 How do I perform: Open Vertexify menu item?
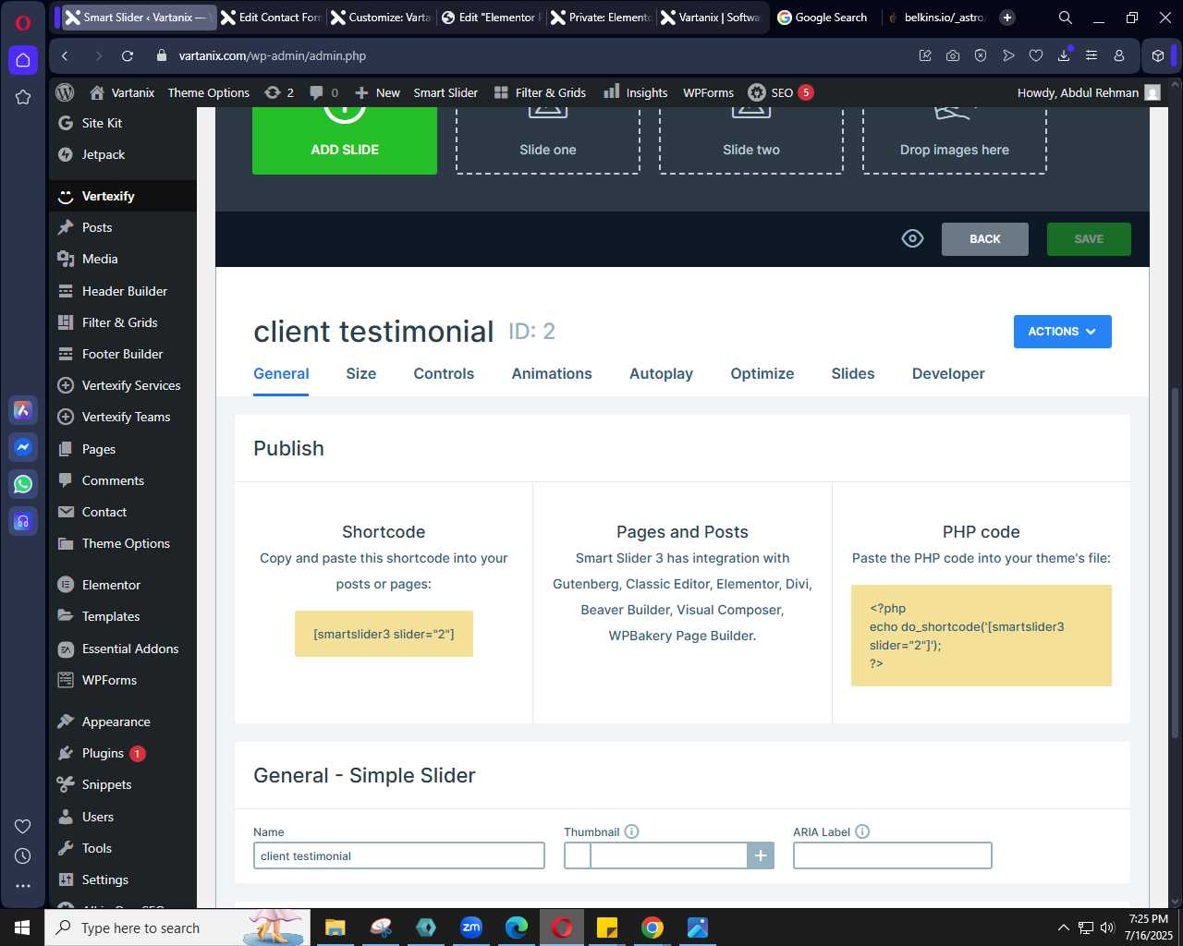pyautogui.click(x=122, y=196)
